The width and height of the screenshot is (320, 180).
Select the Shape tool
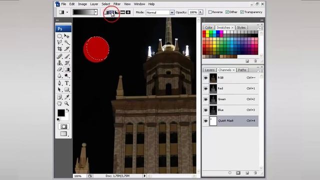point(66,89)
